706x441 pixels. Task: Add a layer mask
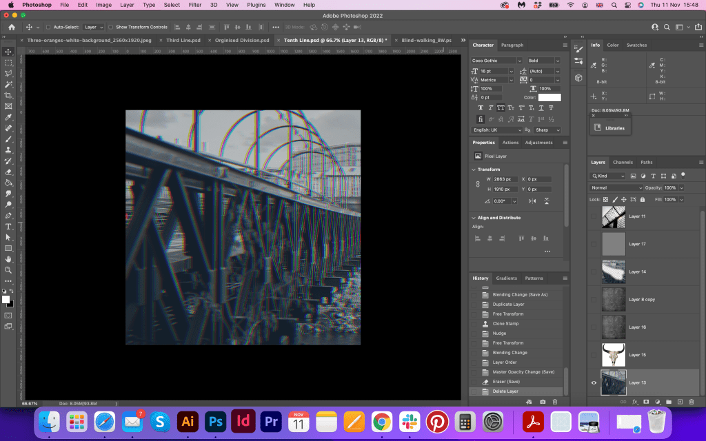(x=646, y=401)
